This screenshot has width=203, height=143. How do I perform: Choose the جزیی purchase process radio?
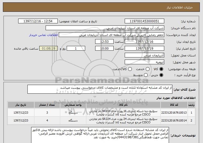click(161, 75)
